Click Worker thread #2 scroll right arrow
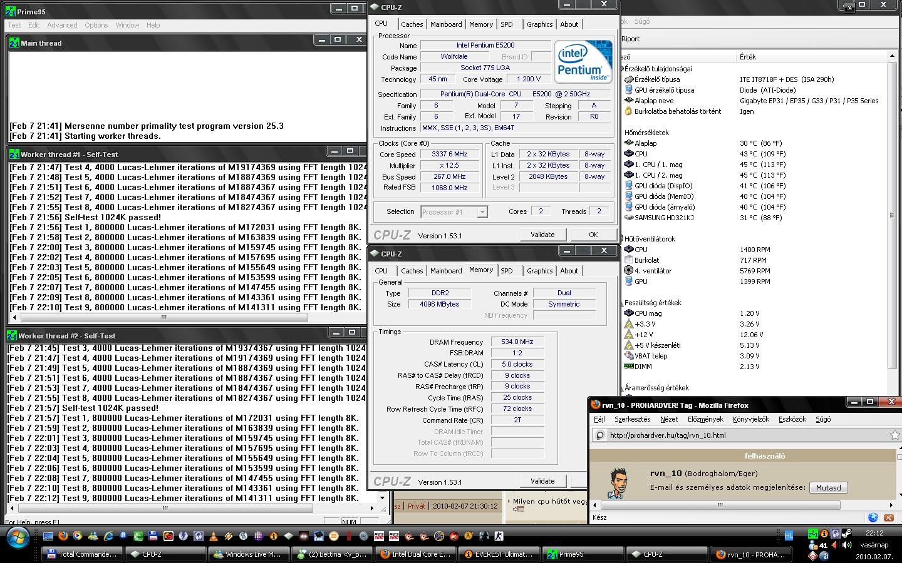The height and width of the screenshot is (563, 902). tap(372, 508)
